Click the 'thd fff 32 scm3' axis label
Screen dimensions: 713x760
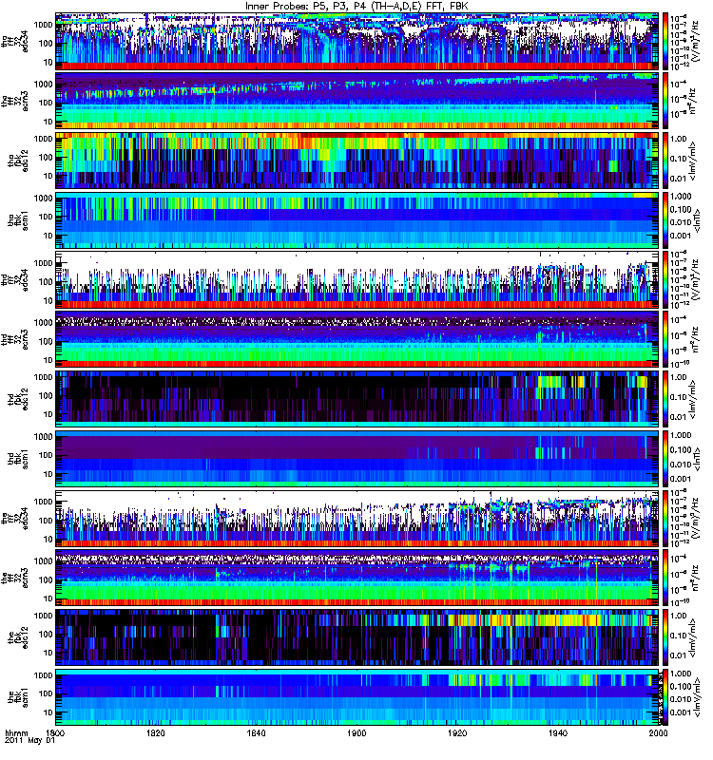point(14,339)
